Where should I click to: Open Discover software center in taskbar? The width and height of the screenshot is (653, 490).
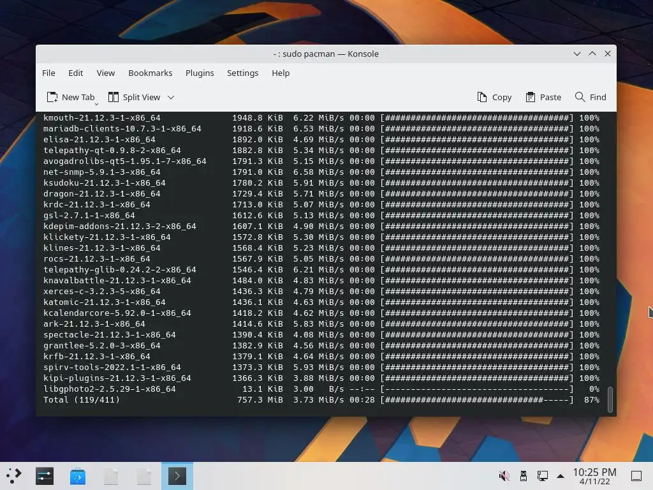[78, 476]
